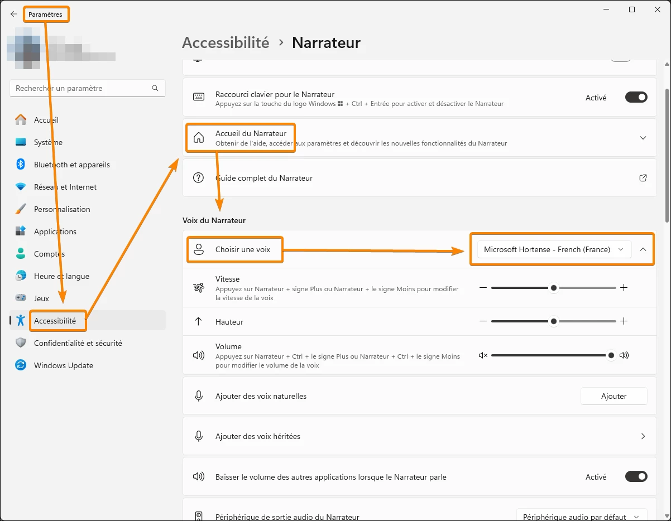Open Périphérique audio par défaut dropdown
Screen dimensions: 671x521
click(581, 517)
